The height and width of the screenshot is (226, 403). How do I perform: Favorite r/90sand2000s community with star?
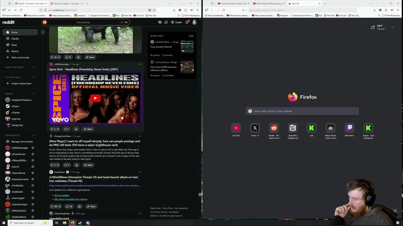coord(33,160)
